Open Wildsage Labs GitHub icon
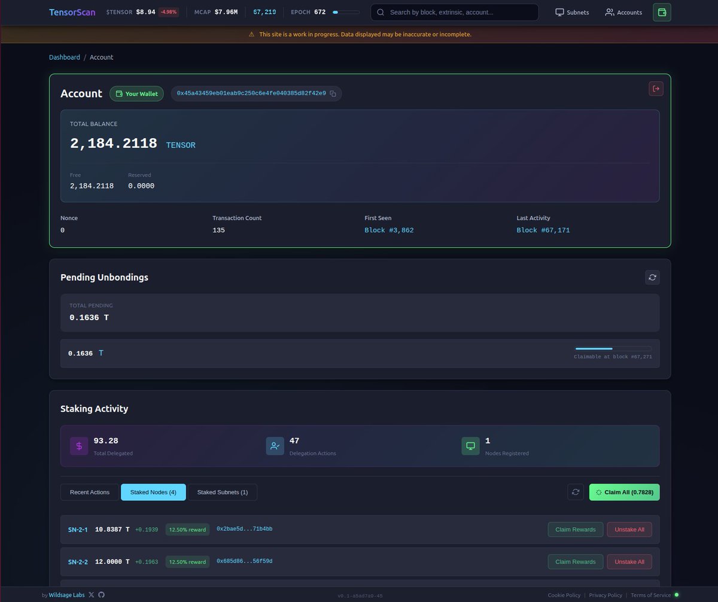This screenshot has width=718, height=602. 101,595
